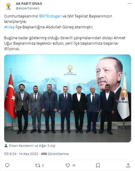This screenshot has height=171, width=135.
Task: Click the tagged person silhouette icon
Action: click(6, 146)
